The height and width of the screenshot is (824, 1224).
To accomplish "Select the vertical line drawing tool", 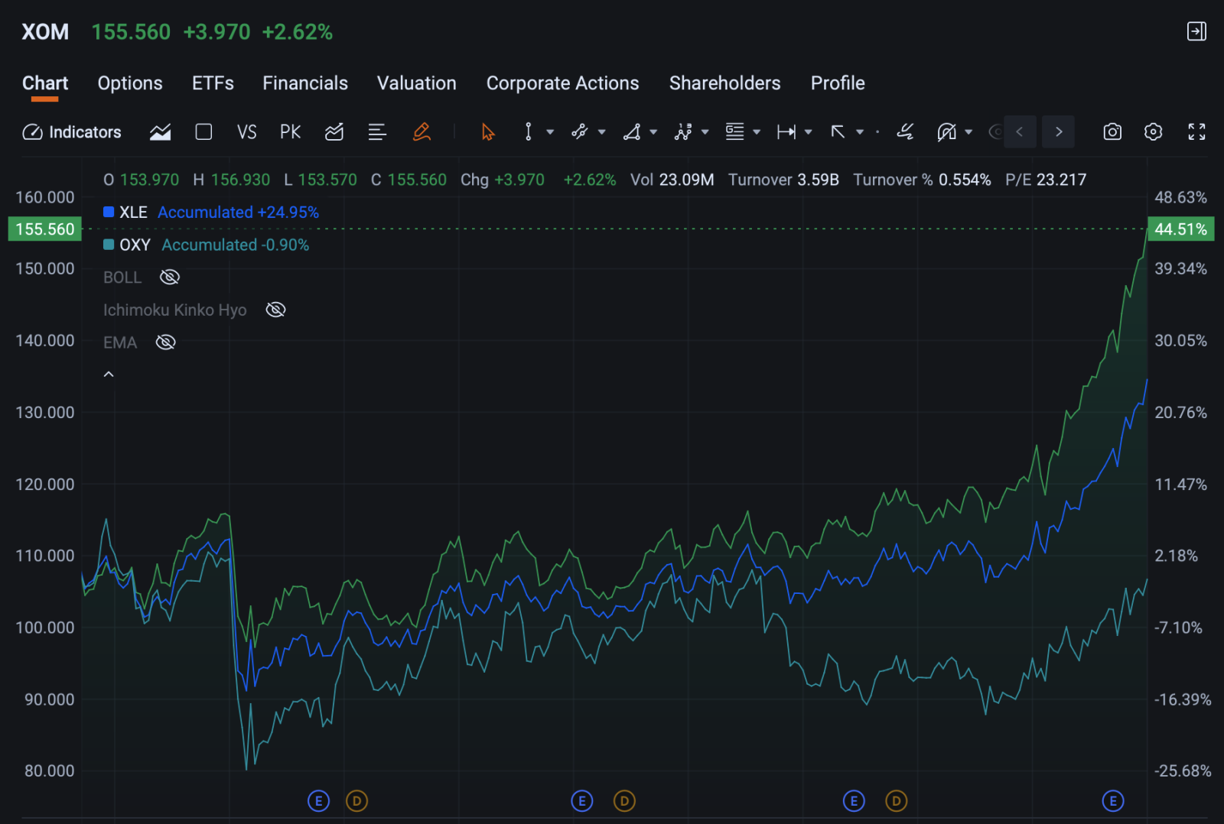I will (x=529, y=132).
